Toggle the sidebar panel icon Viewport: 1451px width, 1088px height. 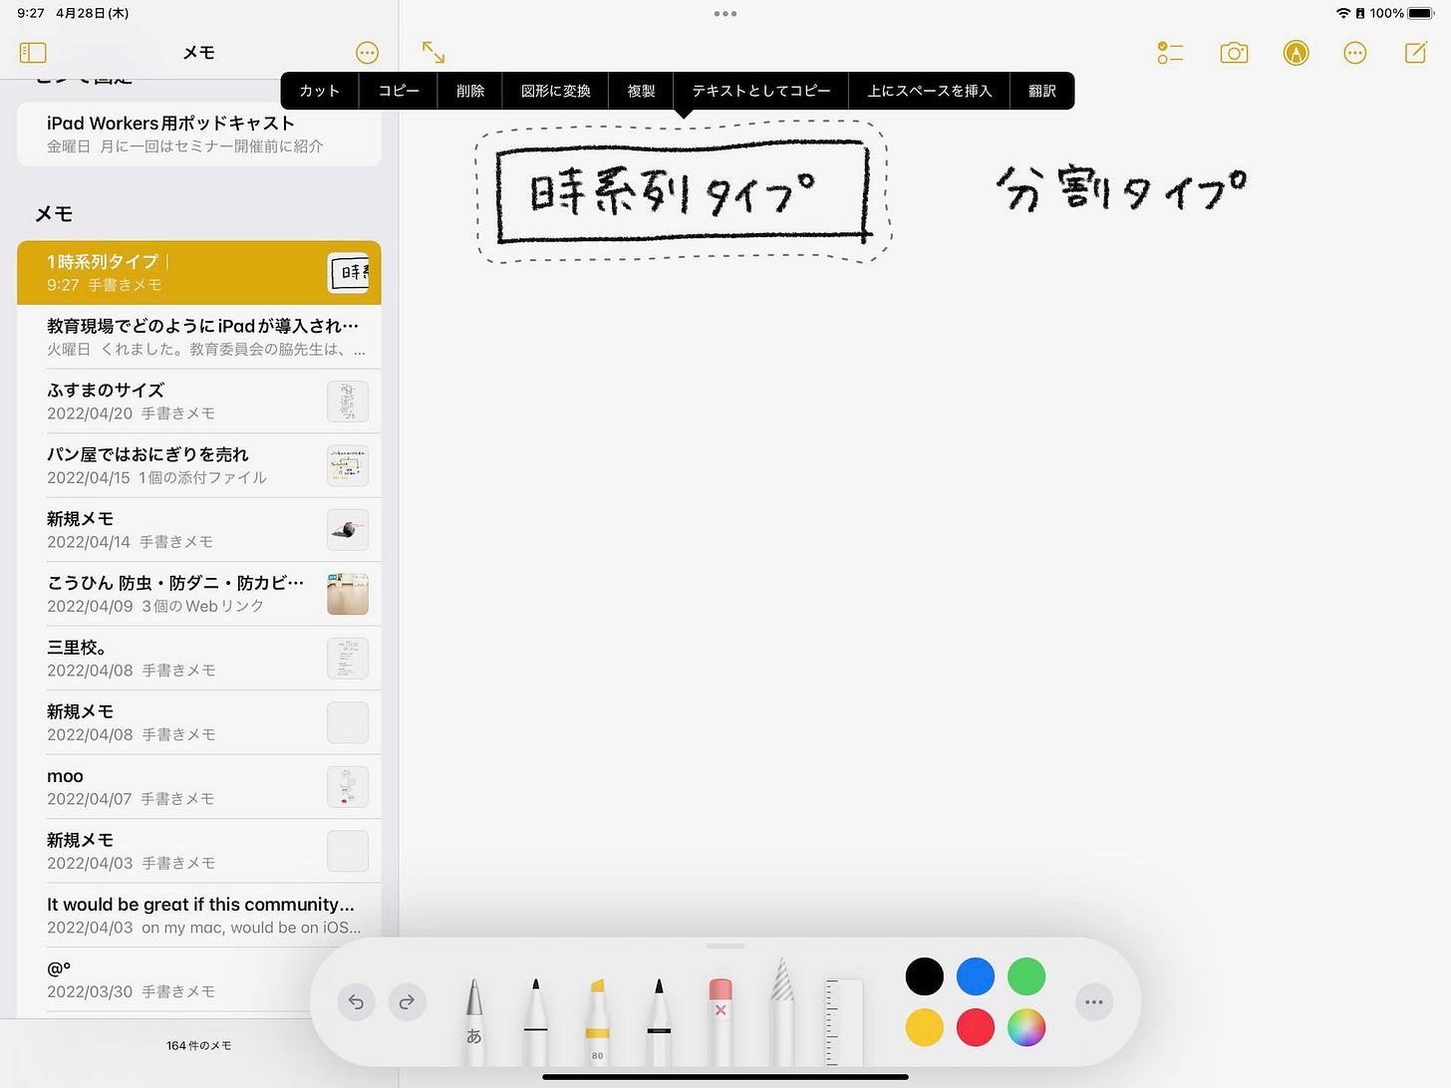(x=33, y=53)
